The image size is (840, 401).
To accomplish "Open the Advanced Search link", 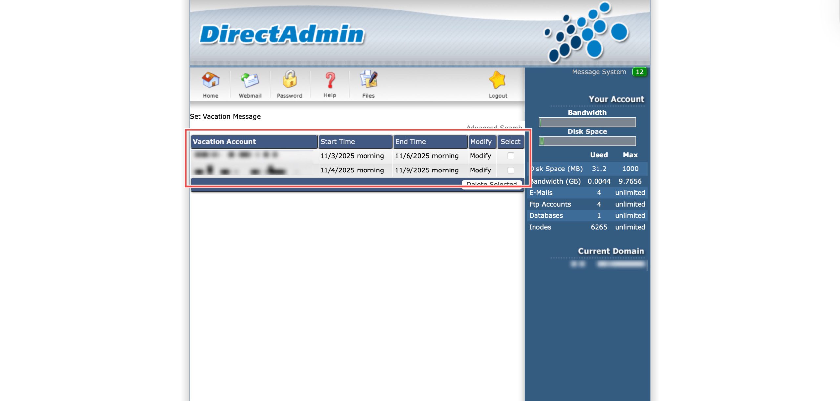I will point(494,127).
